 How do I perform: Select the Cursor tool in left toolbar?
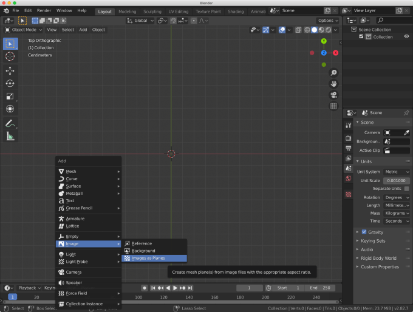[10, 56]
